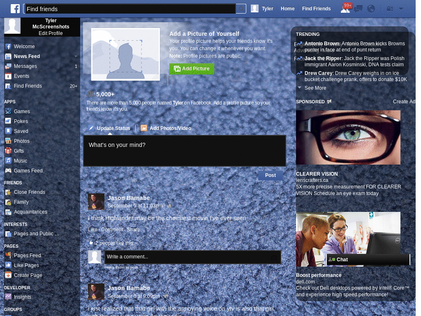Viewport: 421px width, 316px height.
Task: Click profile picture placeholder thumbnail
Action: click(125, 54)
